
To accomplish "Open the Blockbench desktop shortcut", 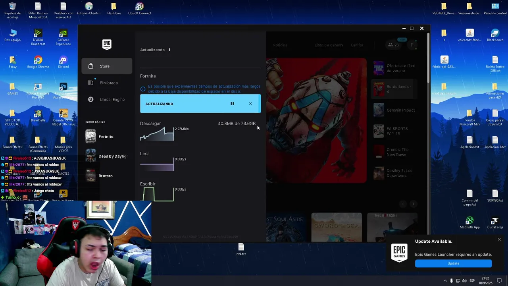I will click(x=495, y=35).
